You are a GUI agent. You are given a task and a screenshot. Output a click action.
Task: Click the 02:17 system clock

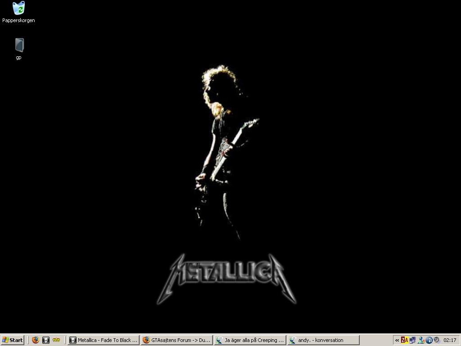pos(450,341)
